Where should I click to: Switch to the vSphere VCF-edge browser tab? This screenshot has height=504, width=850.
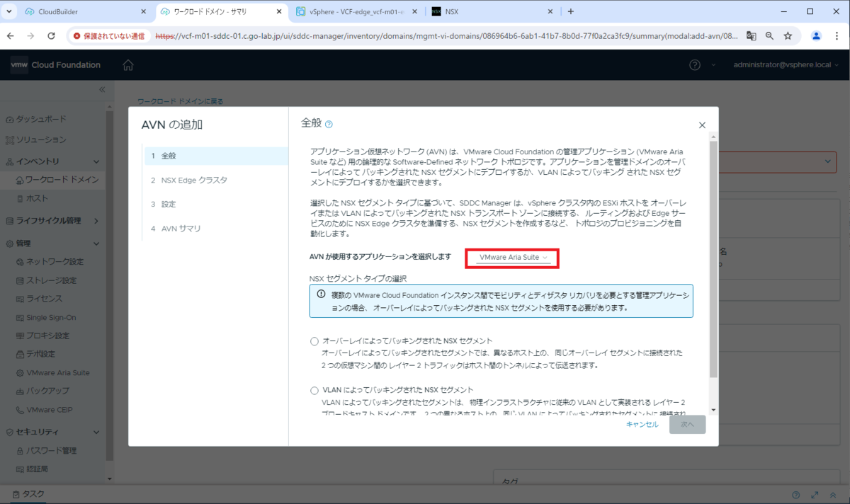357,11
